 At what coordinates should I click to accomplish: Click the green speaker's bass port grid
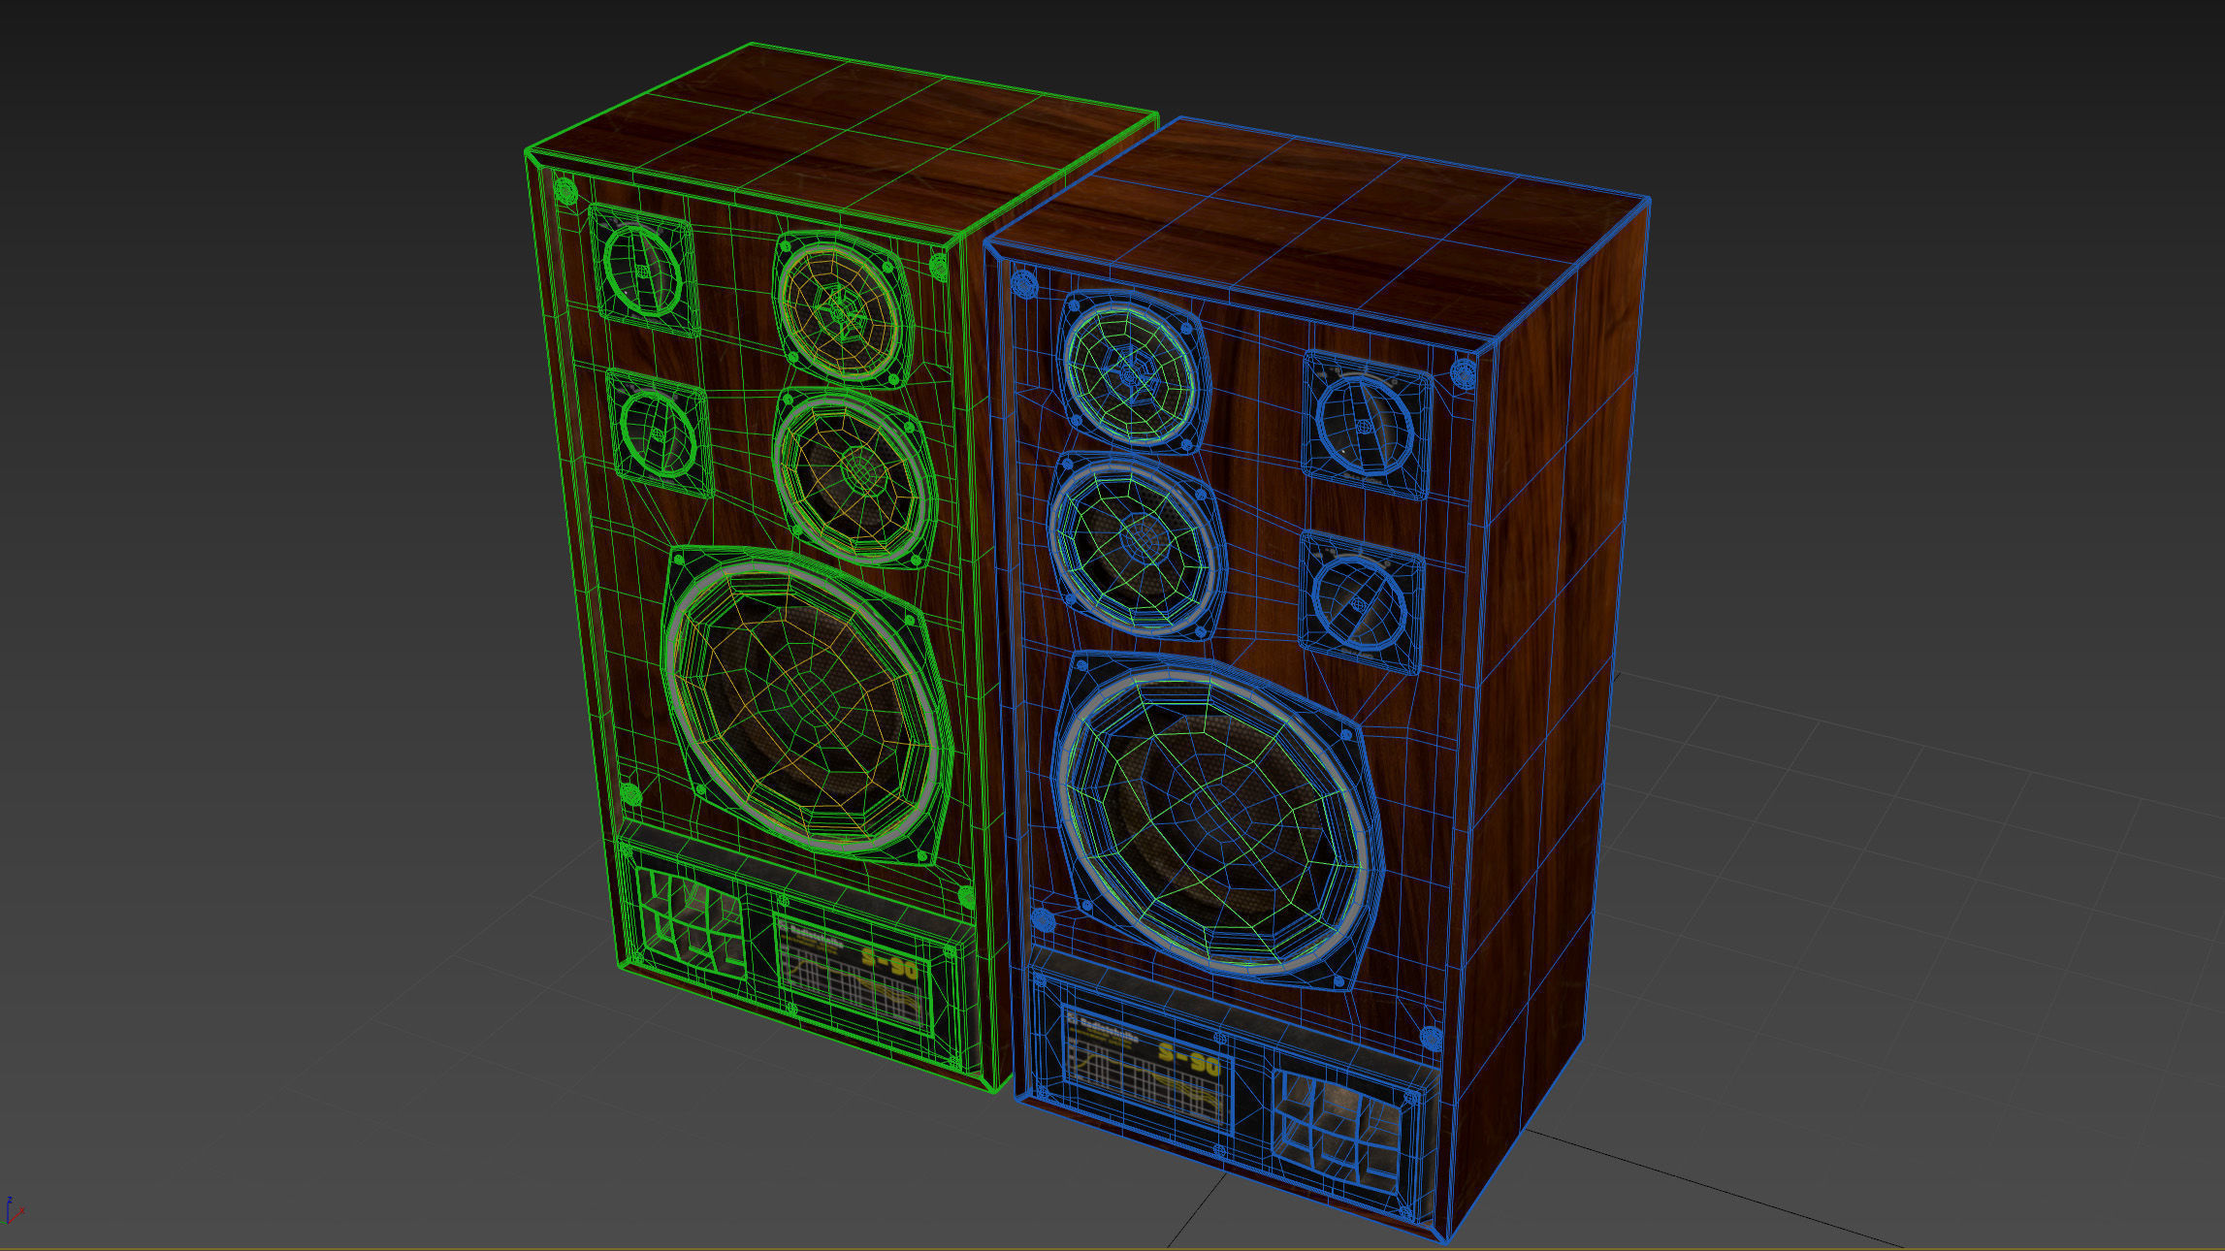(x=693, y=920)
